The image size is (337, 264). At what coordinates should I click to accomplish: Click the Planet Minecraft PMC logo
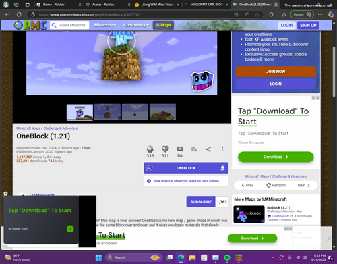coord(30,25)
